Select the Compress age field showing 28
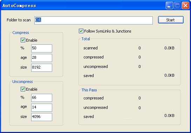 pos(42,58)
